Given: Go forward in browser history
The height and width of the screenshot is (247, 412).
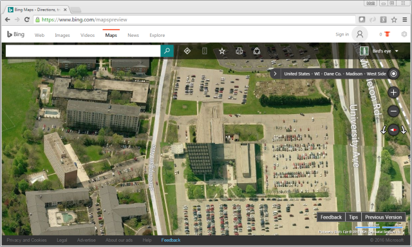Looking at the screenshot, I should point(17,19).
